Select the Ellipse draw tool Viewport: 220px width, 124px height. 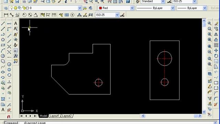[x=3, y=72]
